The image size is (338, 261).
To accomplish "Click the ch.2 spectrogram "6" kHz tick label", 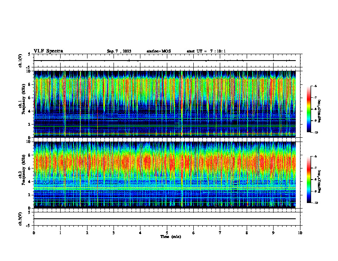I will [x=30, y=168].
